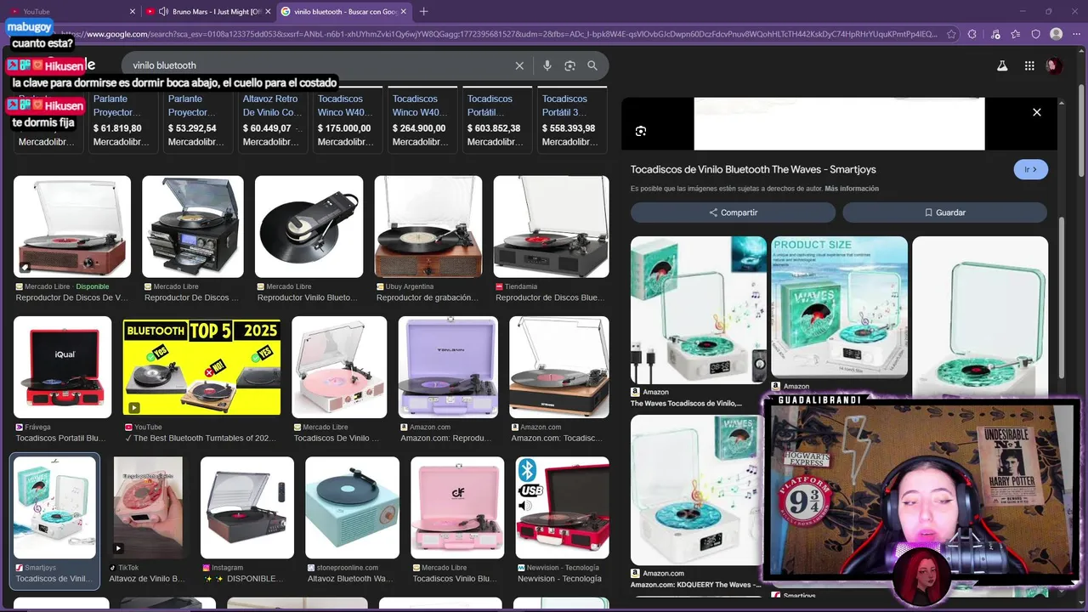Open browser shield security icon
The image size is (1088, 612).
pyautogui.click(x=1035, y=34)
